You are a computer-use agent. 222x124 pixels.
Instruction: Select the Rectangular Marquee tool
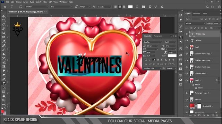pyautogui.click(x=3, y=20)
